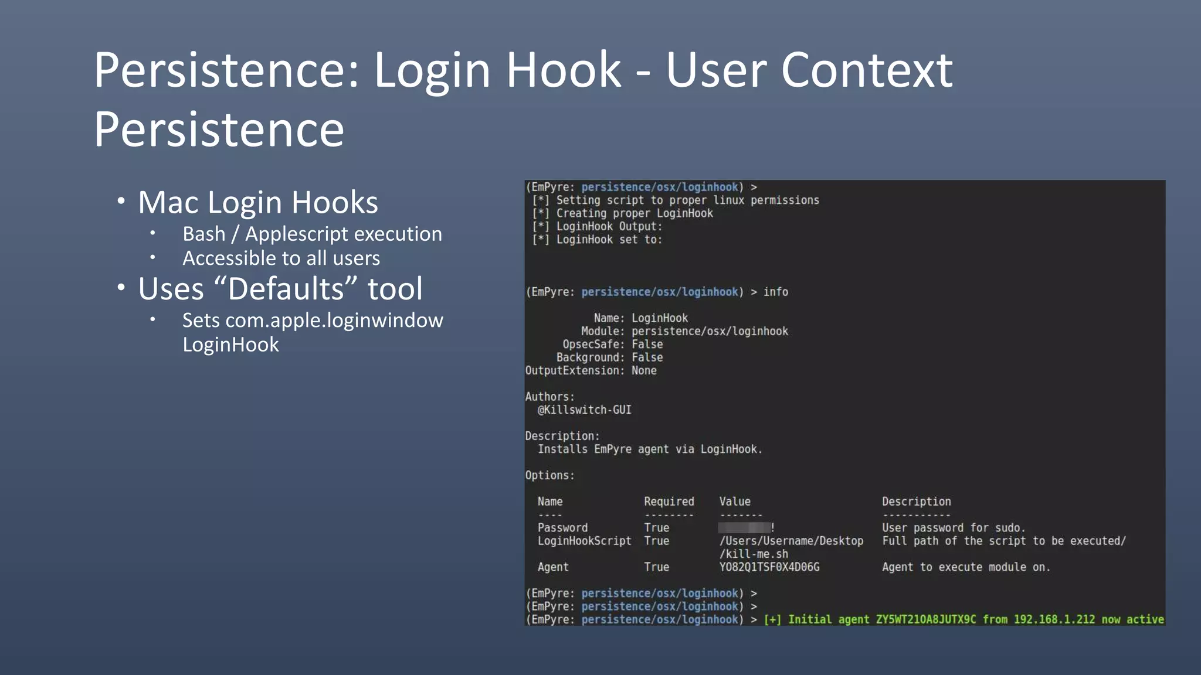The height and width of the screenshot is (675, 1201).
Task: Click the green 'Initial agent ... now active' message
Action: tap(963, 619)
